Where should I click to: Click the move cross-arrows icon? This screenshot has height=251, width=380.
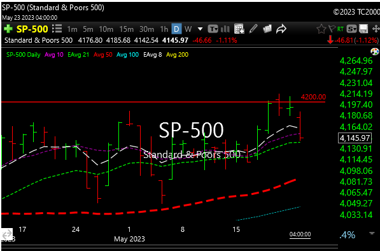376,29
